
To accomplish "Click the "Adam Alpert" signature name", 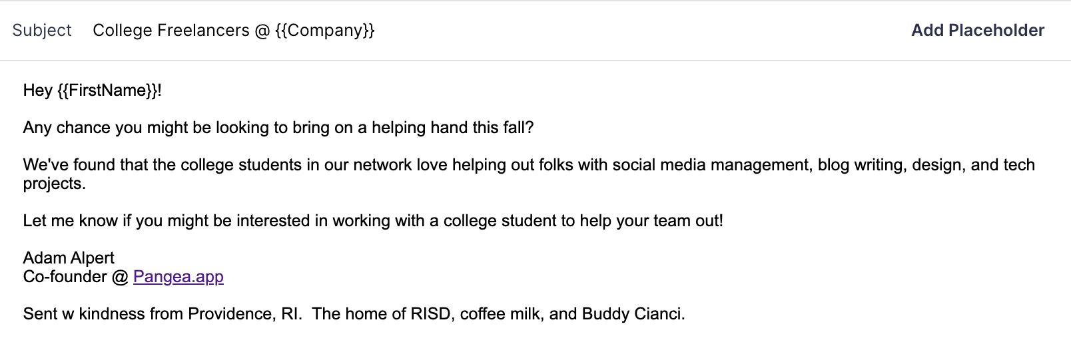I will point(69,258).
